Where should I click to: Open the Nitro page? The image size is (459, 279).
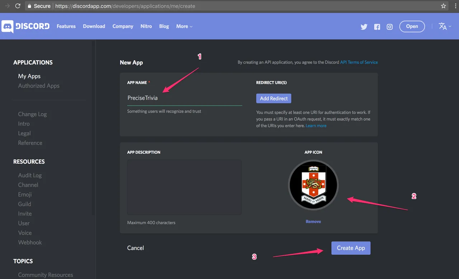(146, 26)
